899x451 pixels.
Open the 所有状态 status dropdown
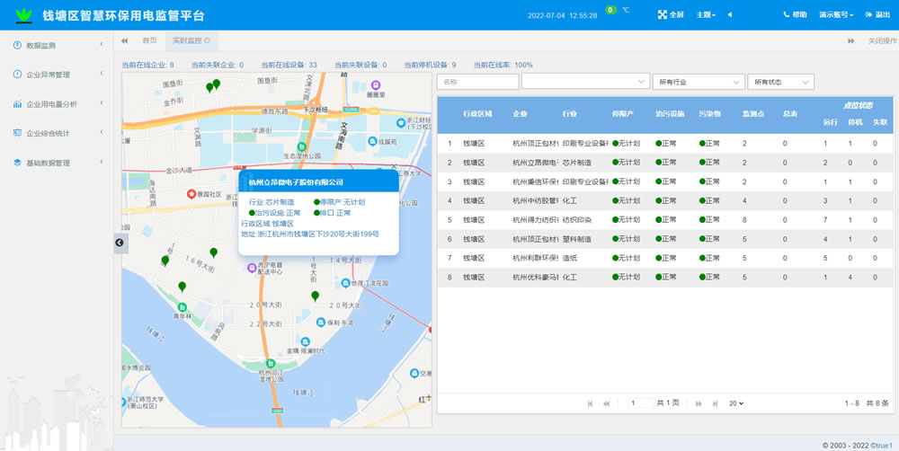coord(779,82)
